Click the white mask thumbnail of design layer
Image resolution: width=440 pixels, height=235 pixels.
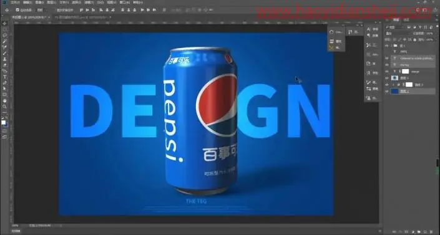pos(405,72)
